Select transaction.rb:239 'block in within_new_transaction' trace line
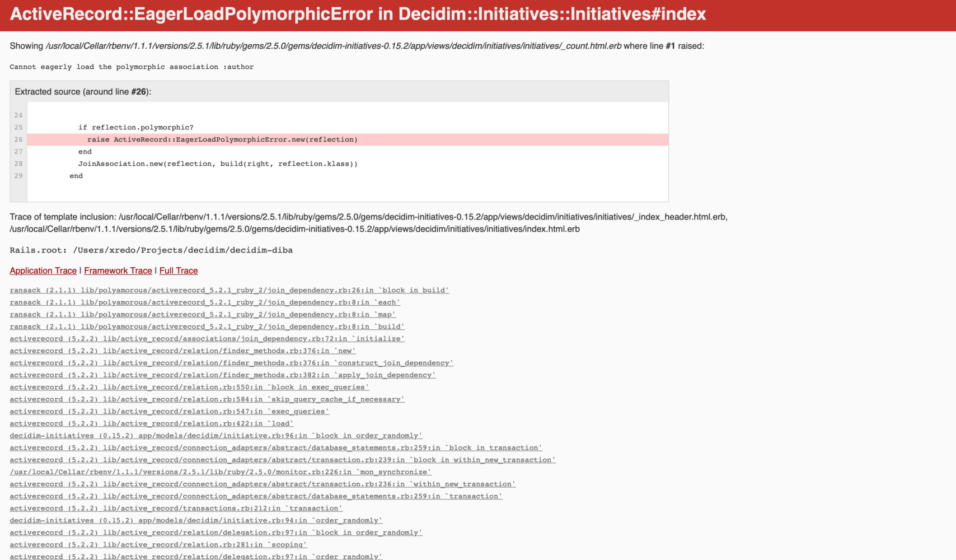 [283, 460]
